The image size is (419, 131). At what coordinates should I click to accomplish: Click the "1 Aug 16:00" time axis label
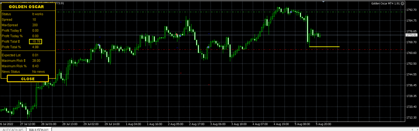[x=155, y=124]
